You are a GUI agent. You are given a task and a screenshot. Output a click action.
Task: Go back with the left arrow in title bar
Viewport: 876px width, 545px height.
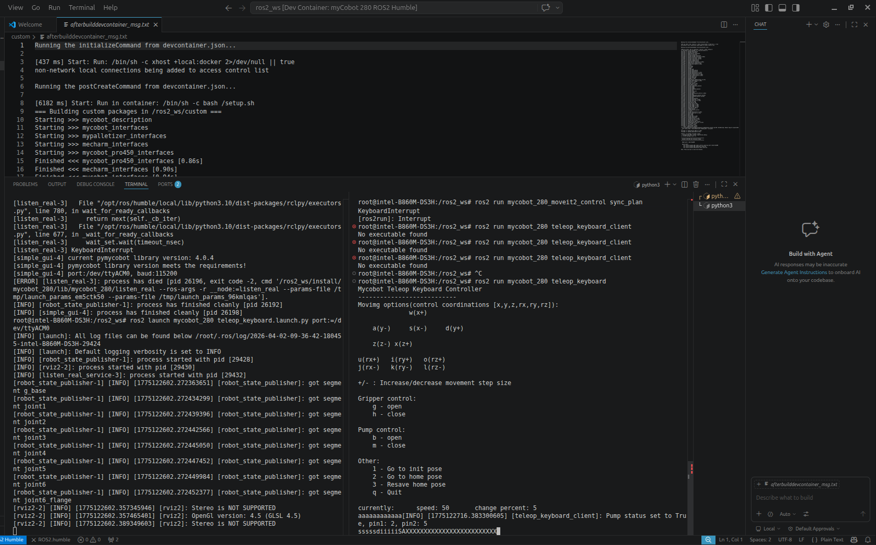tap(228, 8)
